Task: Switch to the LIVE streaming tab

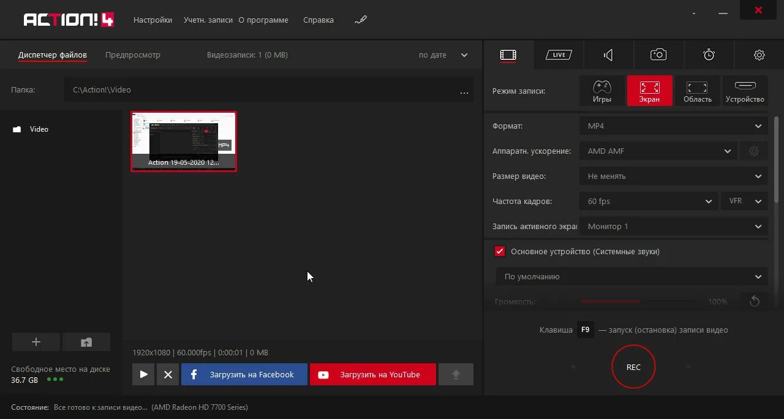Action: point(558,55)
